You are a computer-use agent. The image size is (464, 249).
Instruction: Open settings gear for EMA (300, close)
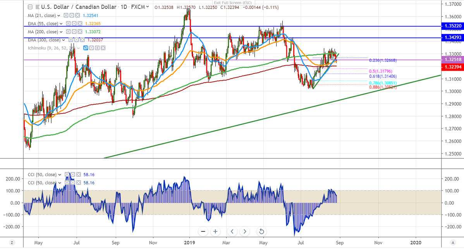(76, 40)
